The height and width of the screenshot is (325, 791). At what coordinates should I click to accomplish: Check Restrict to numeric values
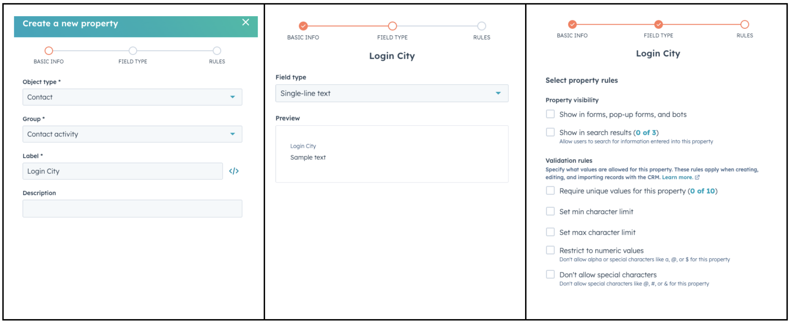click(550, 250)
